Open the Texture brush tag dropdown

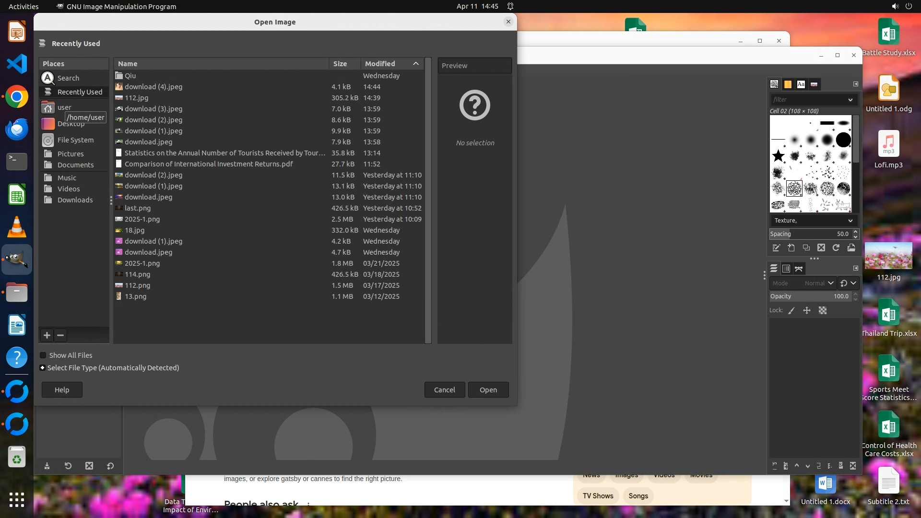(850, 221)
